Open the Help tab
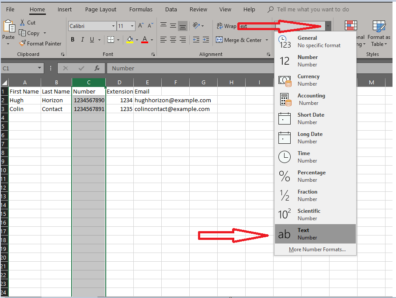The width and height of the screenshot is (396, 298). (x=249, y=9)
